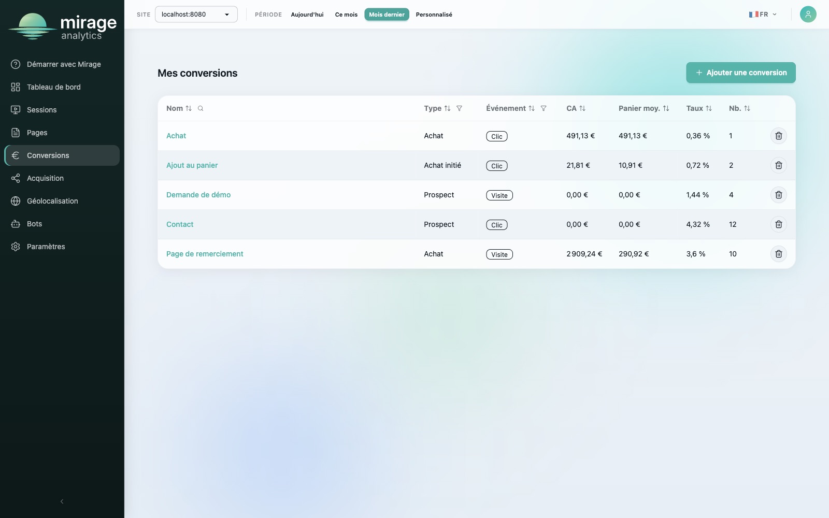Delete the Ajout au panier conversion
829x518 pixels.
778,165
